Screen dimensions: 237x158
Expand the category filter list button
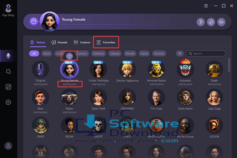(x=180, y=54)
